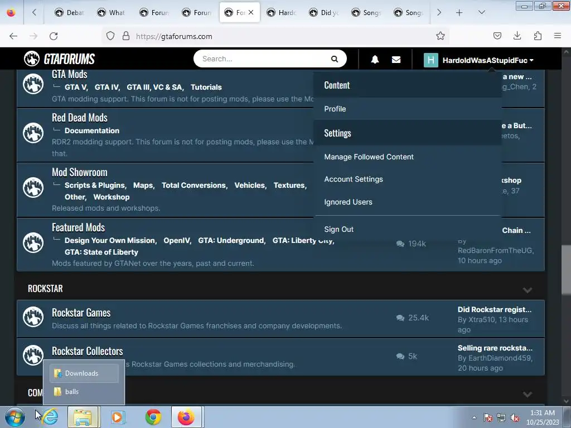Reload the page with refresh icon

pyautogui.click(x=54, y=36)
